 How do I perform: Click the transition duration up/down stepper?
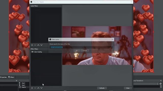pyautogui.click(x=161, y=86)
